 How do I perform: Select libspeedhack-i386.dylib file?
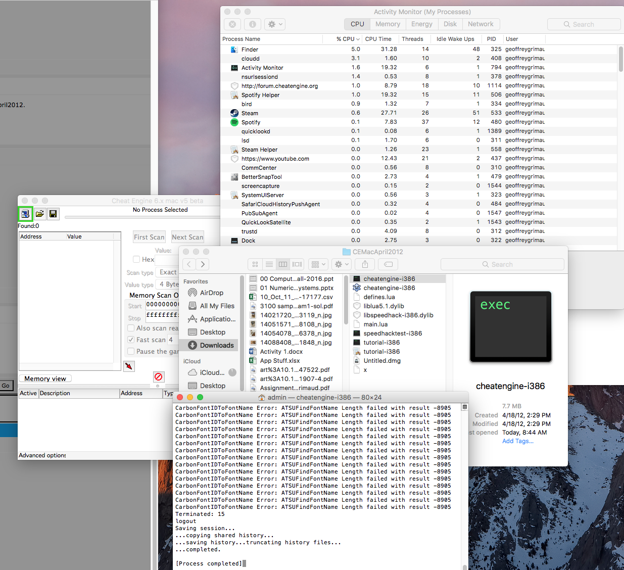(398, 315)
